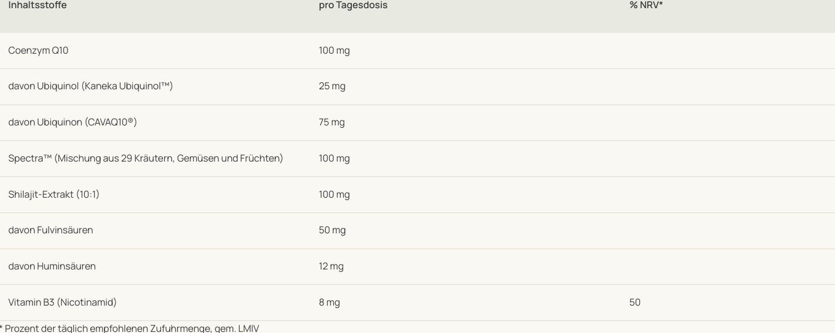Viewport: 835px width, 333px height.
Task: Click the % NRV* column header
Action: (646, 5)
